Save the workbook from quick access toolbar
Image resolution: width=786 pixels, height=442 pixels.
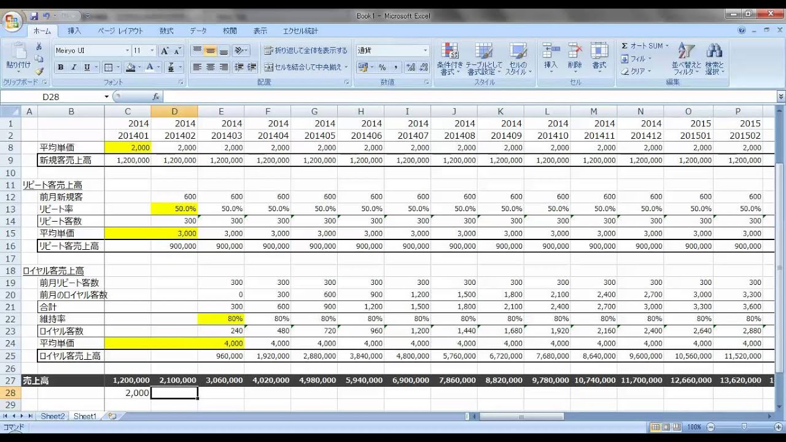tap(34, 16)
